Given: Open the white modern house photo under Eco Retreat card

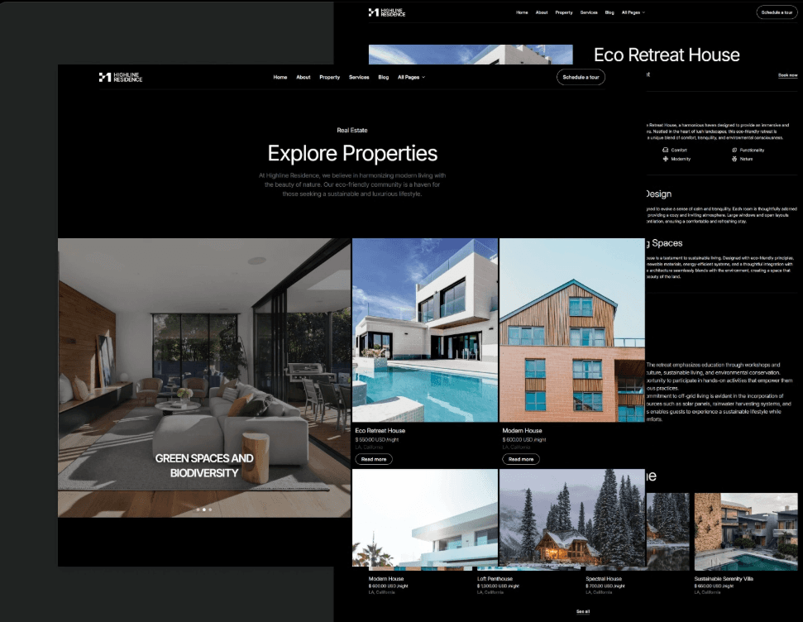Looking at the screenshot, I should click(x=425, y=518).
